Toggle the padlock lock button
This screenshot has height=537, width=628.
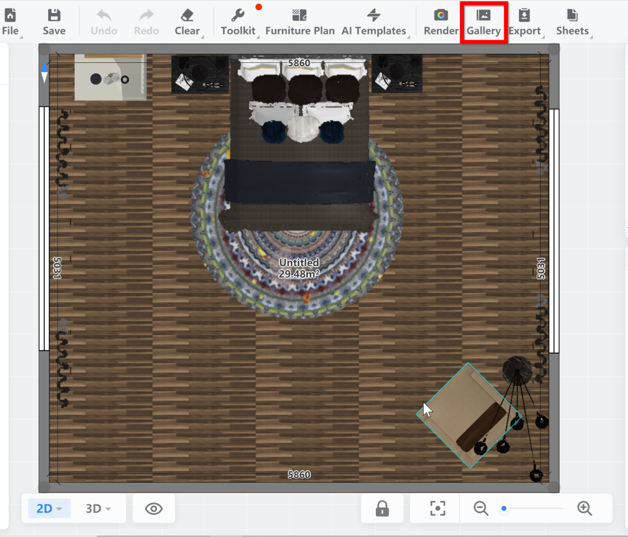[382, 509]
